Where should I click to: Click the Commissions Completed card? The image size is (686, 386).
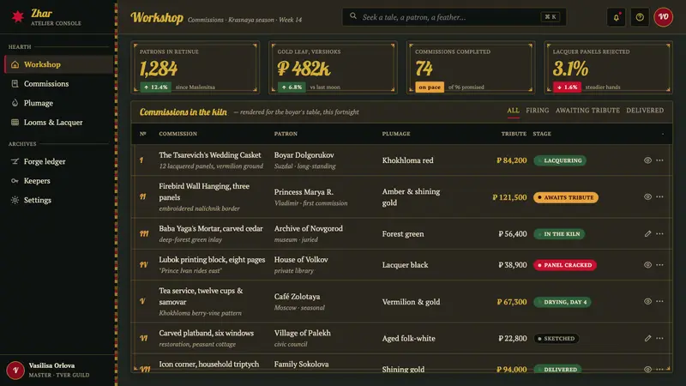471,68
